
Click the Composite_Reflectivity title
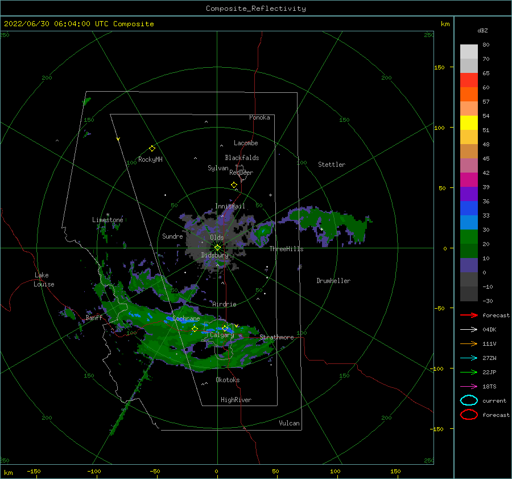[256, 9]
